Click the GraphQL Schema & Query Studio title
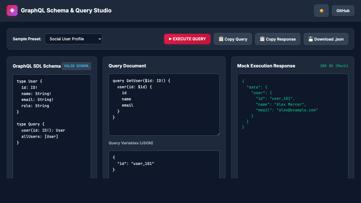Viewport: 361px width, 203px height. tap(66, 10)
